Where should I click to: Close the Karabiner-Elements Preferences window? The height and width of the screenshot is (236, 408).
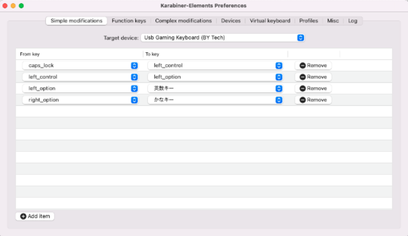click(5, 6)
